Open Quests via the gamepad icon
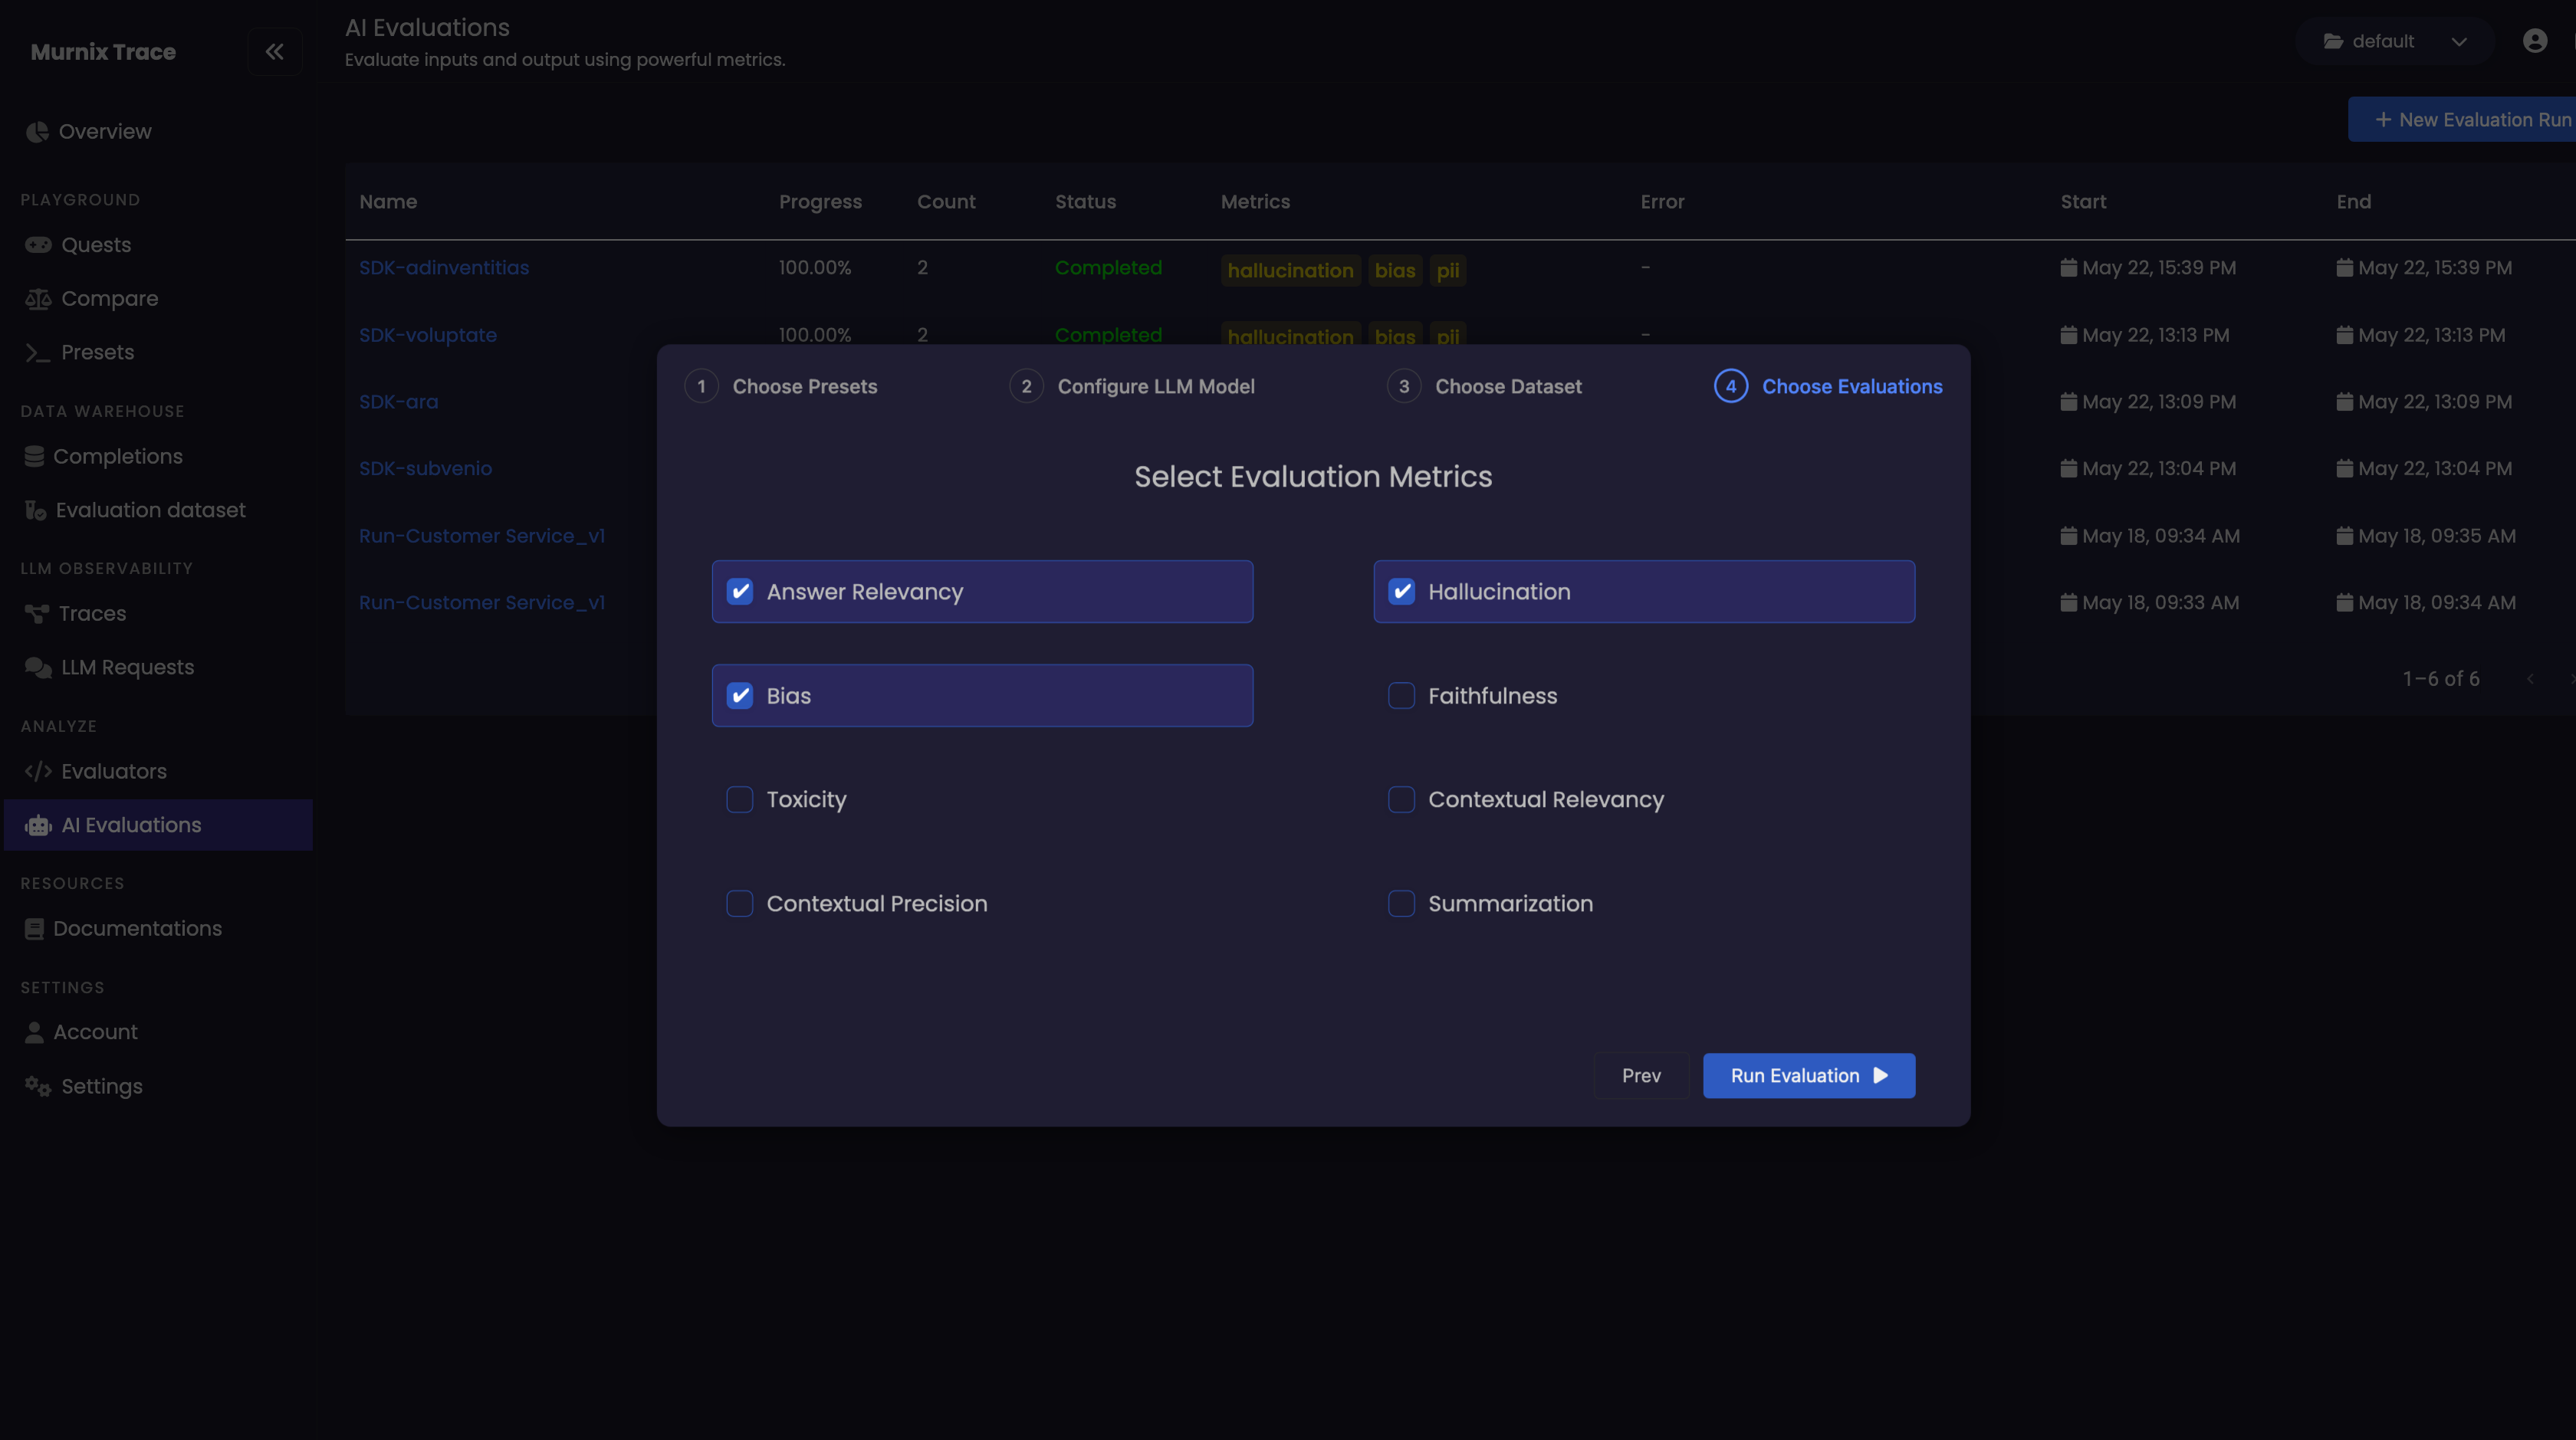Image resolution: width=2576 pixels, height=1440 pixels. click(x=38, y=244)
